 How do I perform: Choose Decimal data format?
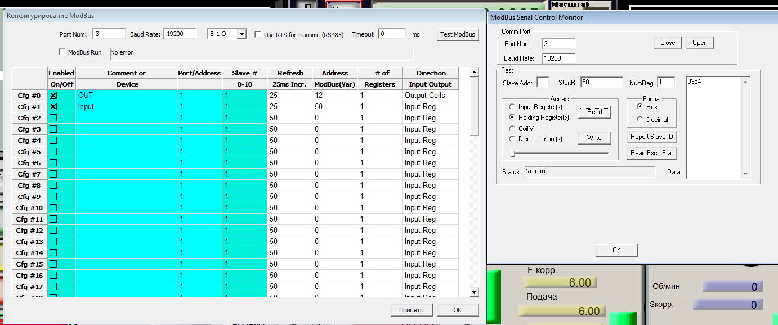640,119
